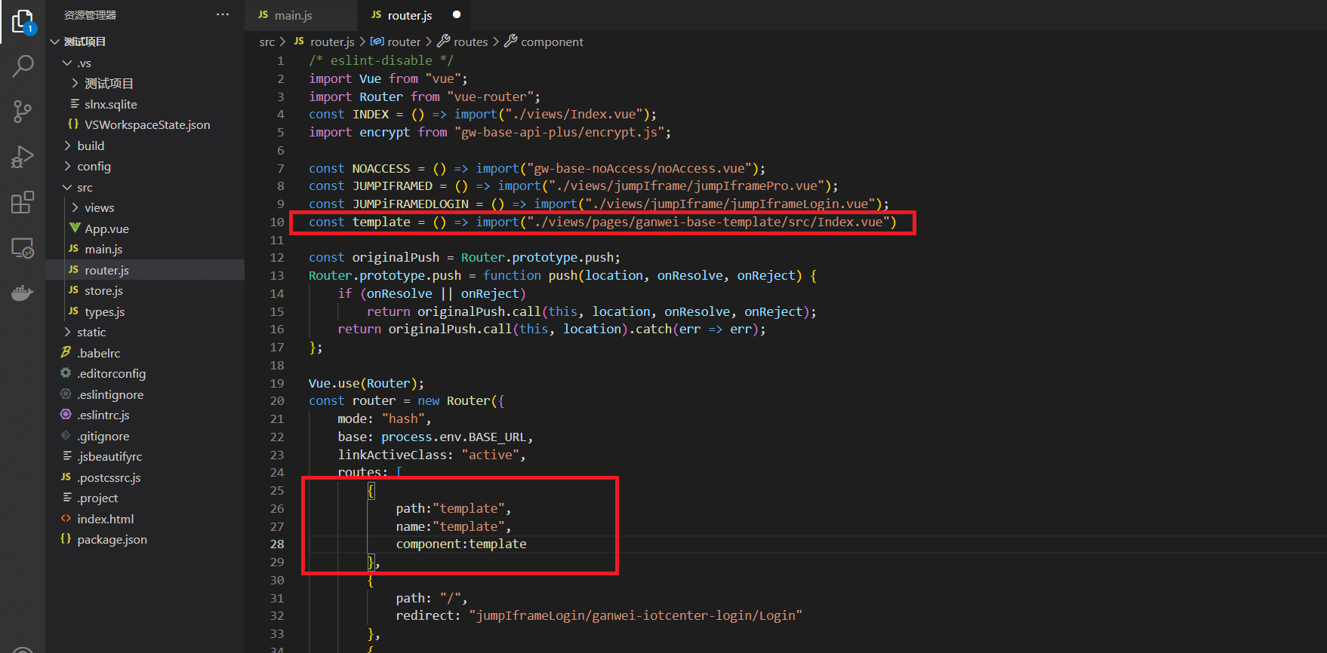
Task: Expand the config folder
Action: pos(94,166)
